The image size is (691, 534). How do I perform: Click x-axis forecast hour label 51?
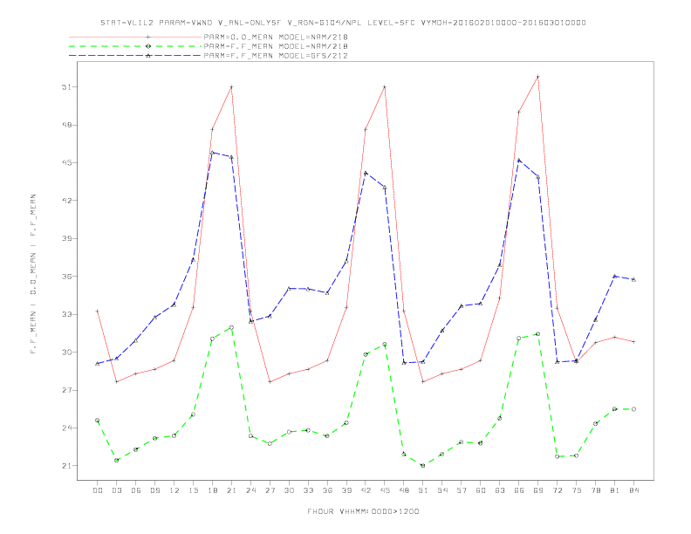click(x=423, y=490)
